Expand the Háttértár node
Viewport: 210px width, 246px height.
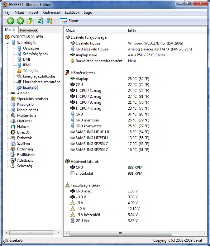point(7,121)
